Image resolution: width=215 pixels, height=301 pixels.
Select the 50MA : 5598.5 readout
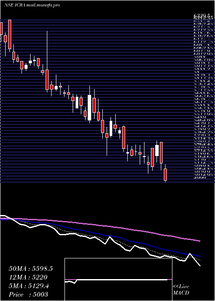(31, 269)
